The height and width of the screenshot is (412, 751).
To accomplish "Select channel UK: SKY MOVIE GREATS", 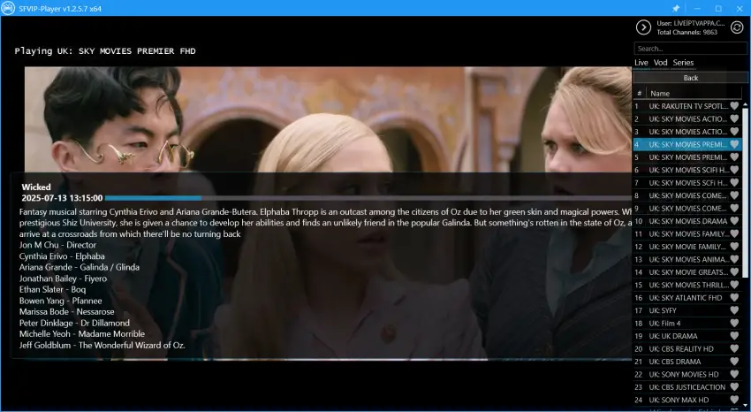I will tap(687, 272).
